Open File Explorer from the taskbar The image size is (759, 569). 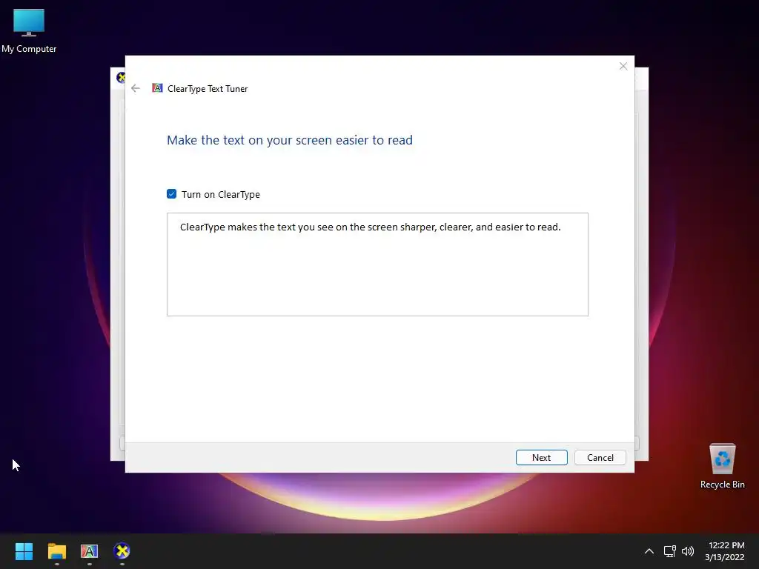click(x=56, y=551)
